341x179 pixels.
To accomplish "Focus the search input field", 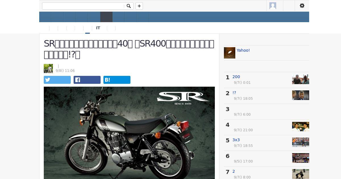I will click(x=83, y=6).
